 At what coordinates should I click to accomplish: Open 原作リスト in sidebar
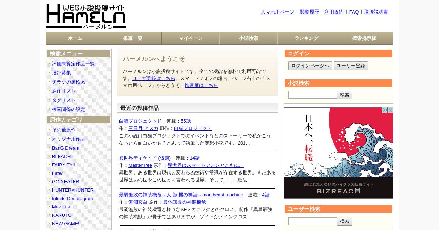coord(64,91)
